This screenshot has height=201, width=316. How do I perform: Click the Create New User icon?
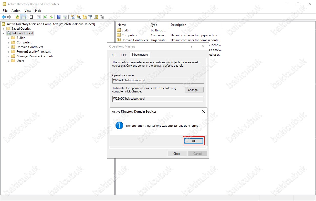point(73,17)
